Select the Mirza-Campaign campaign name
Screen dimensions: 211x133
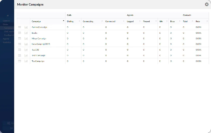tap(39, 38)
